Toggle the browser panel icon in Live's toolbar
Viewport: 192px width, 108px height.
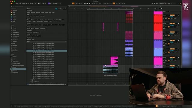11,3
